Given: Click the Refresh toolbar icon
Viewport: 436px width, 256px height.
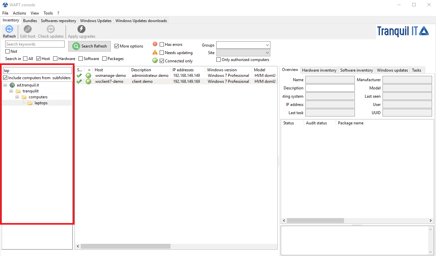Looking at the screenshot, I should (9, 29).
